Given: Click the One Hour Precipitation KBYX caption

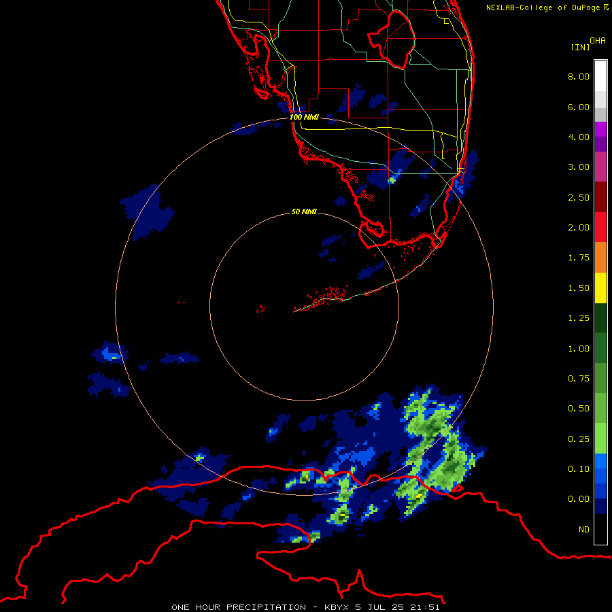Looking at the screenshot, I should point(305,607).
